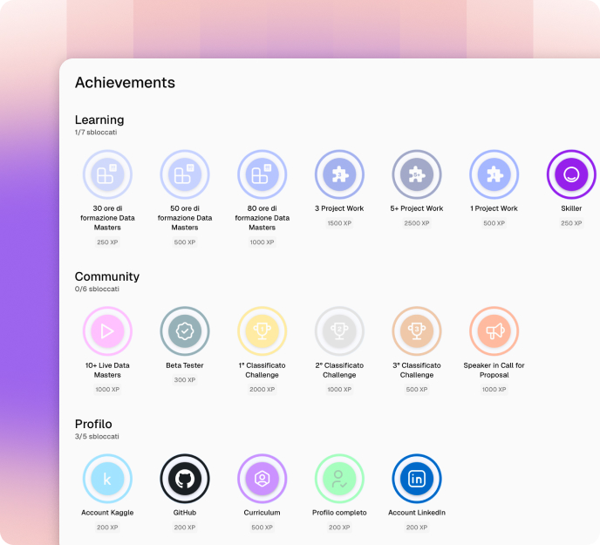Viewport: 600px width, 545px height.
Task: Open the bronze 3° Classificato trophy badge
Action: tap(417, 331)
